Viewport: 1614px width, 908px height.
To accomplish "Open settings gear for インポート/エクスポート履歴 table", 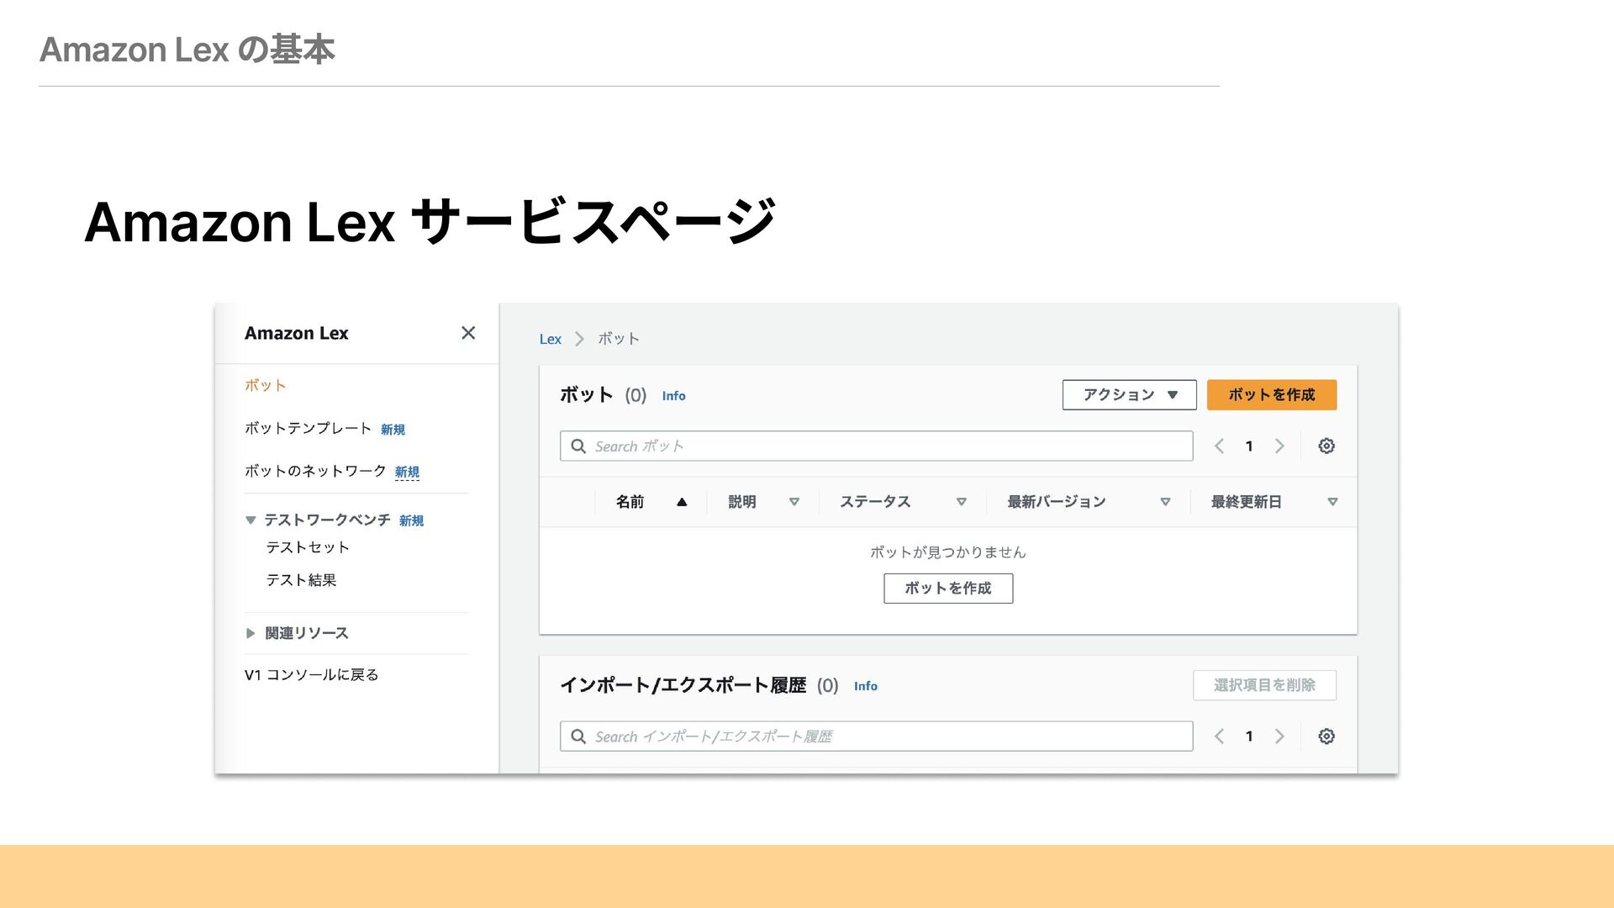I will tap(1327, 736).
